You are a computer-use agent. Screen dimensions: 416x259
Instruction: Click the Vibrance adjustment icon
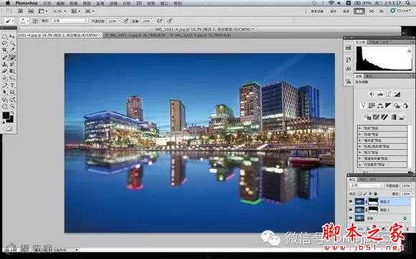pyautogui.click(x=363, y=106)
